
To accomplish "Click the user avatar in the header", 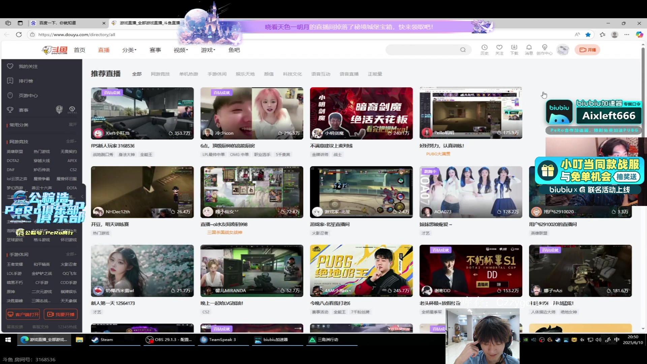I will coord(563,50).
